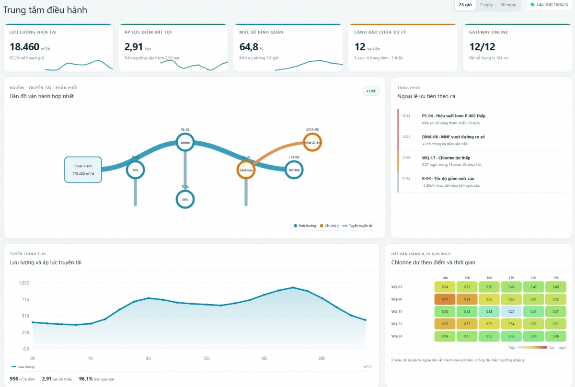Image resolution: width=575 pixels, height=387 pixels.
Task: Switch time range to 7 ngày
Action: tap(486, 5)
